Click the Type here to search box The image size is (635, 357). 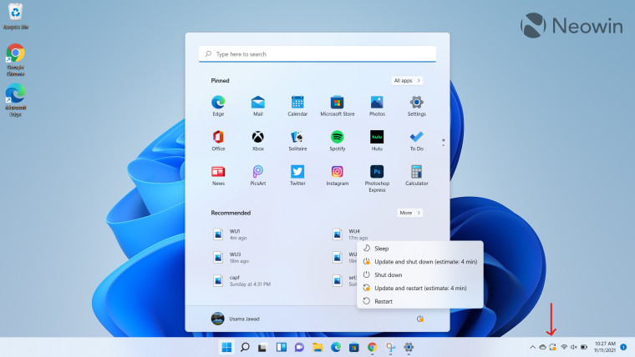[x=317, y=54]
